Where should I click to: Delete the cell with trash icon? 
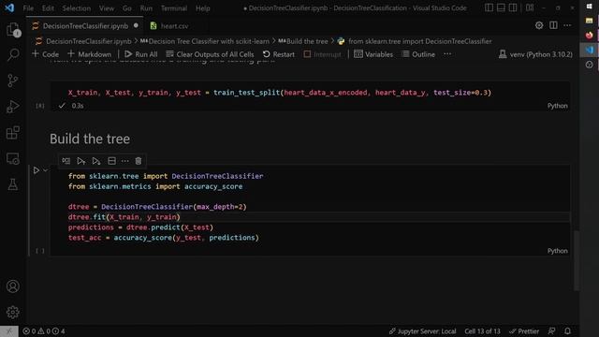[x=139, y=161]
